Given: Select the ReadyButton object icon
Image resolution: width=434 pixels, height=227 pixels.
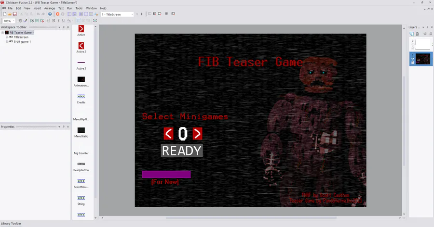Looking at the screenshot, I should (81, 164).
